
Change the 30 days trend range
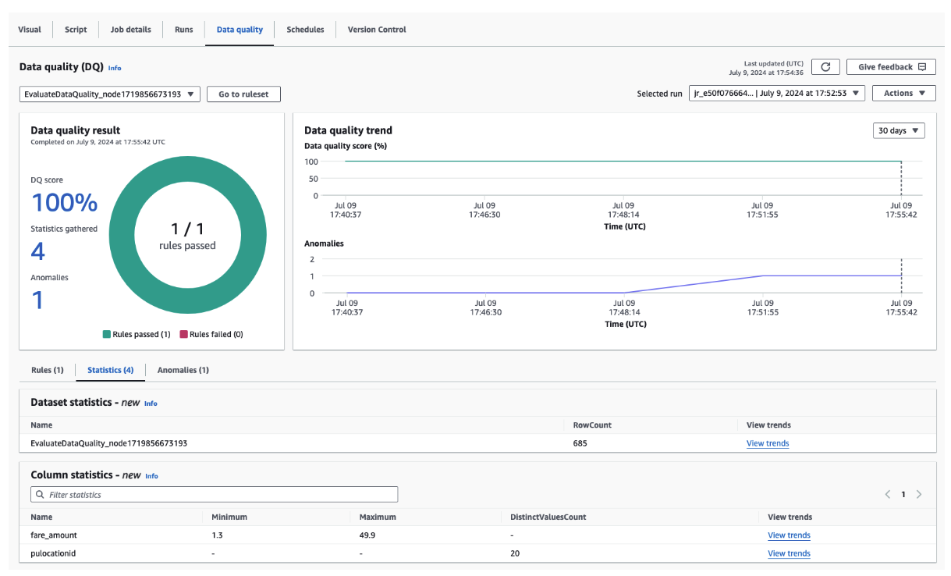[898, 130]
